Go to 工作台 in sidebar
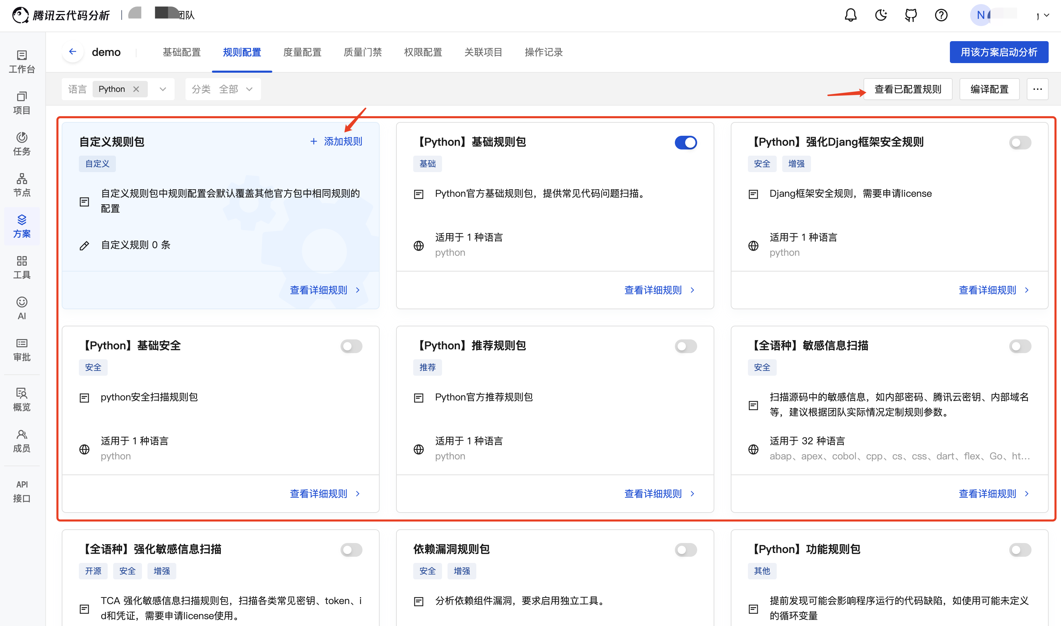 [22, 62]
